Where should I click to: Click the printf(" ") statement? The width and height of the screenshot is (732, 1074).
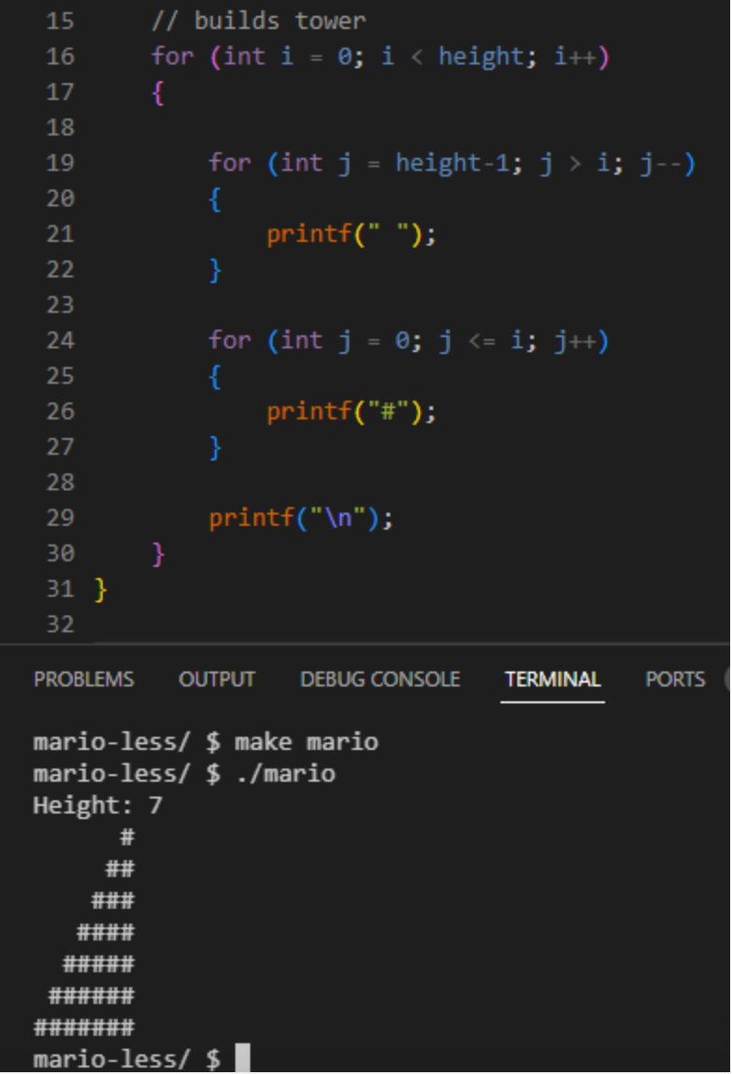[x=350, y=234]
